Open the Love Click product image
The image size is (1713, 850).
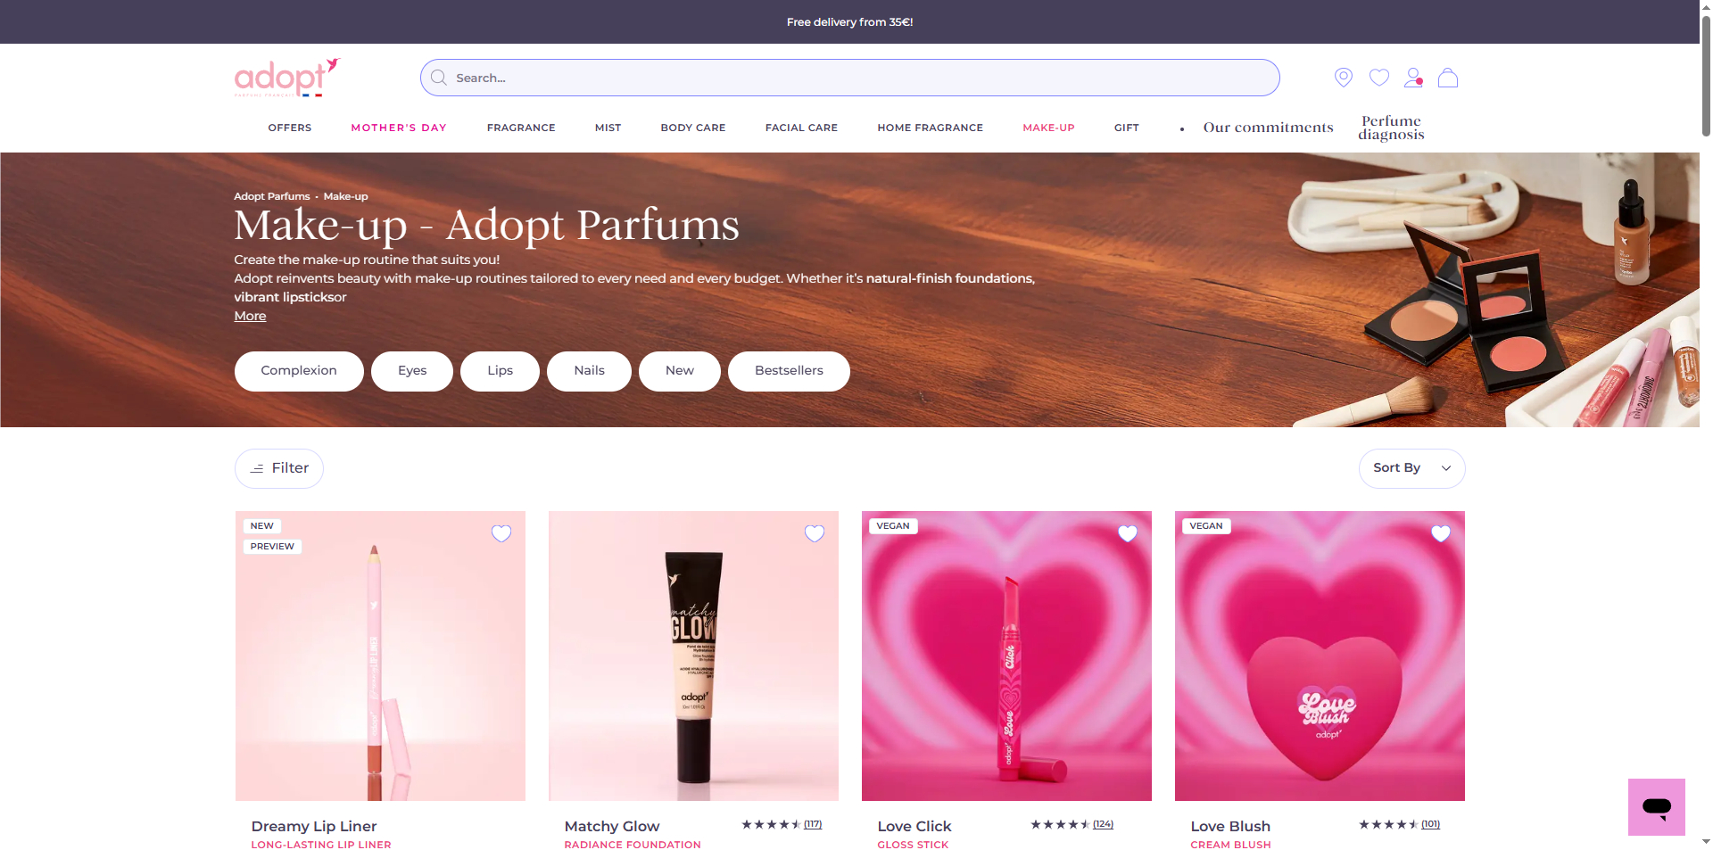1006,656
